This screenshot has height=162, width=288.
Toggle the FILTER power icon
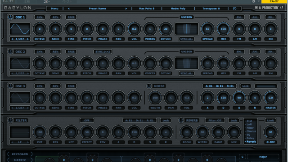pyautogui.click(x=10, y=121)
